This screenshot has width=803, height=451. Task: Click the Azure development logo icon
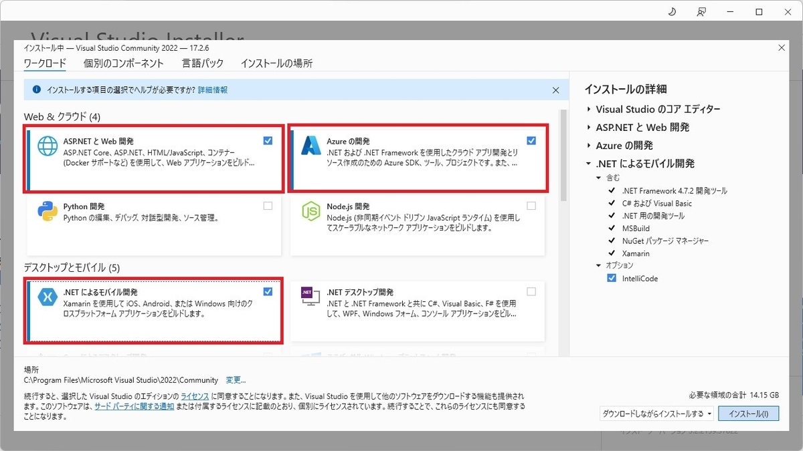tap(312, 146)
